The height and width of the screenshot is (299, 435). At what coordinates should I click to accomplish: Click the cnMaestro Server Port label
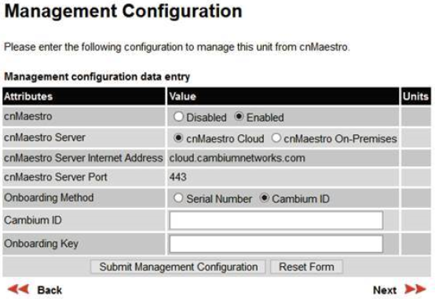(56, 177)
